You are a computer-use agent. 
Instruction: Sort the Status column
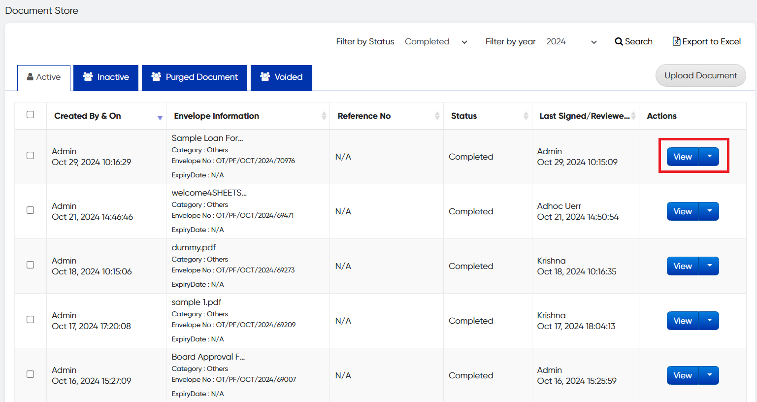[x=526, y=116]
